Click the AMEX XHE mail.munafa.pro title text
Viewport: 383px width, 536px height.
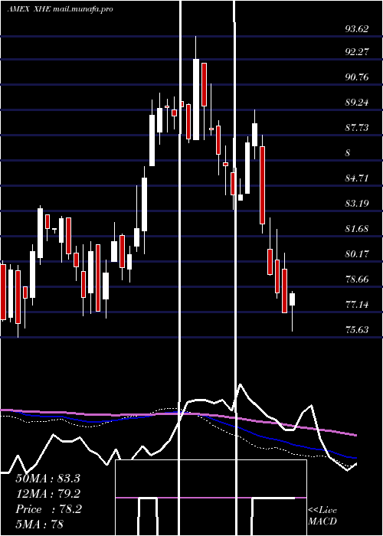click(61, 9)
